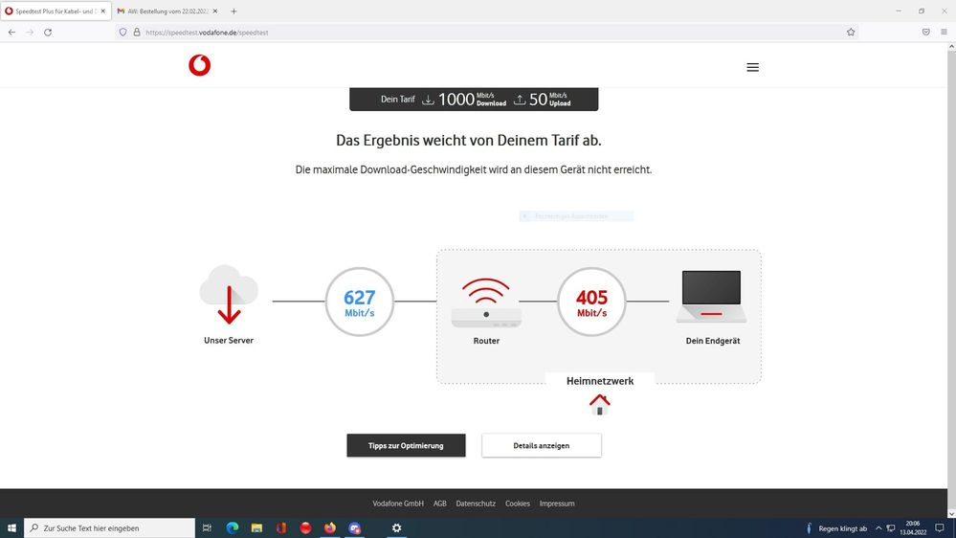Screen dimensions: 956x538
Task: Click the 405 Mbit/s result circle
Action: pos(591,302)
